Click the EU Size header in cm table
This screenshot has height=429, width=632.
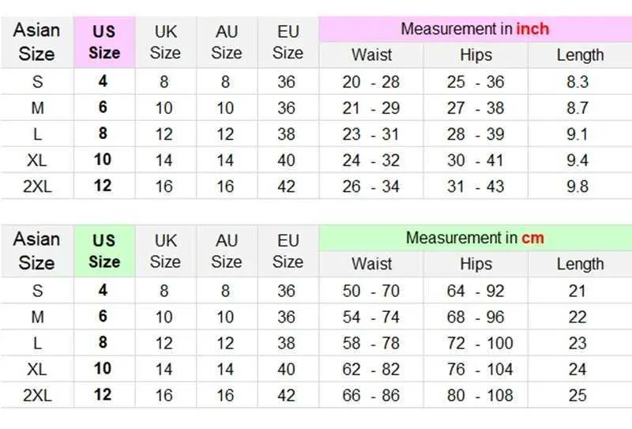point(288,251)
